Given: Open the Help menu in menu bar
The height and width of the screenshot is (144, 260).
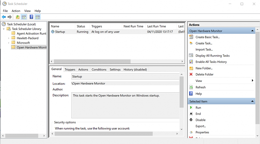Looking at the screenshot, I should (38, 11).
